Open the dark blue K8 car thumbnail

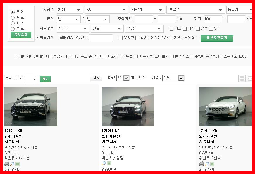pyautogui.click(x=31, y=107)
